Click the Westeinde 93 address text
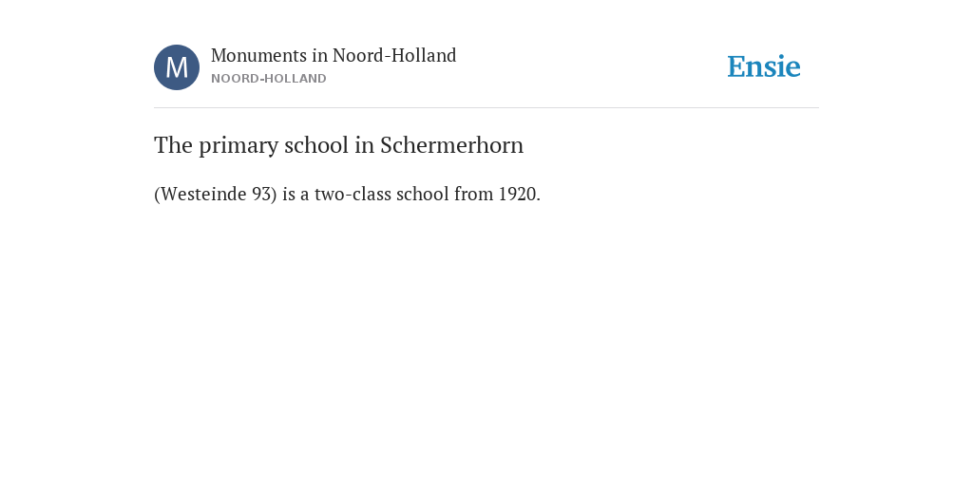Viewport: 973px width, 486px height. pyautogui.click(x=215, y=194)
